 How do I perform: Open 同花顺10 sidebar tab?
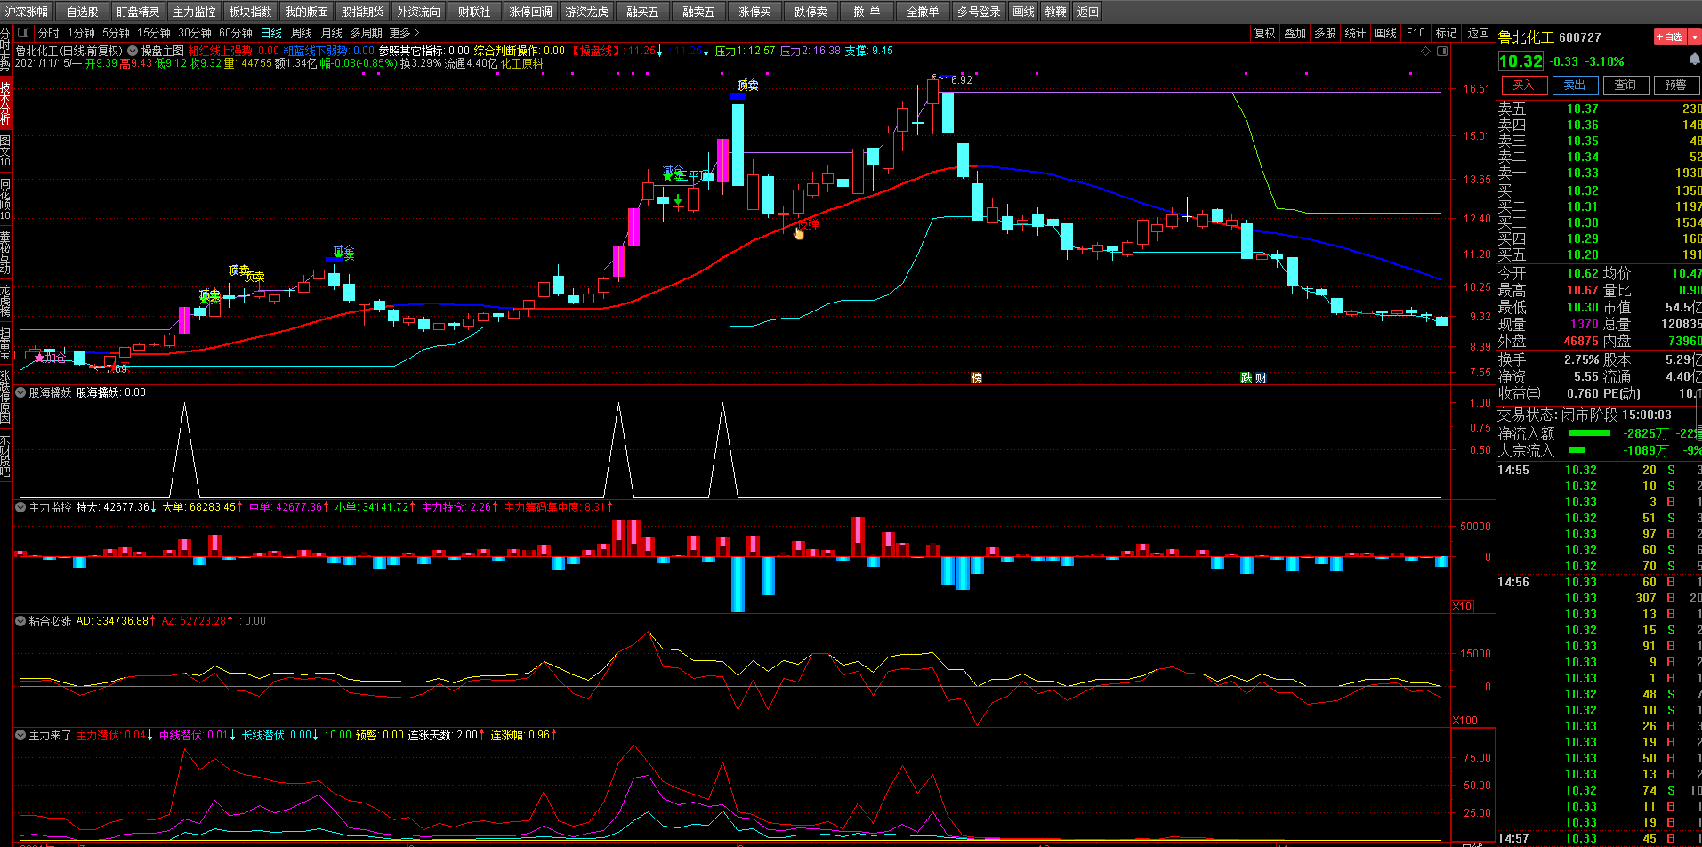[5, 198]
